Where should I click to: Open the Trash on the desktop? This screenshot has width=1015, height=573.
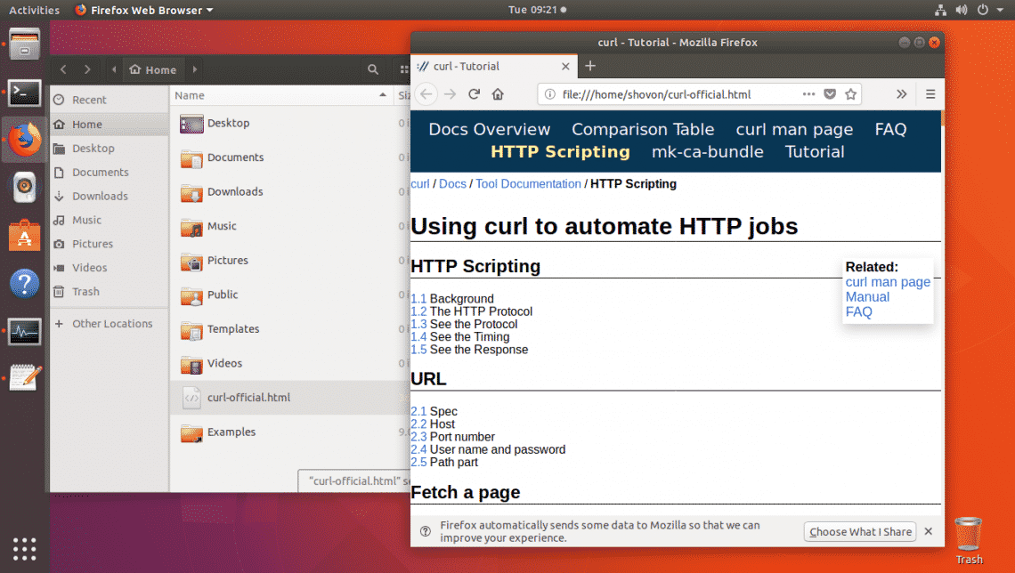point(969,536)
